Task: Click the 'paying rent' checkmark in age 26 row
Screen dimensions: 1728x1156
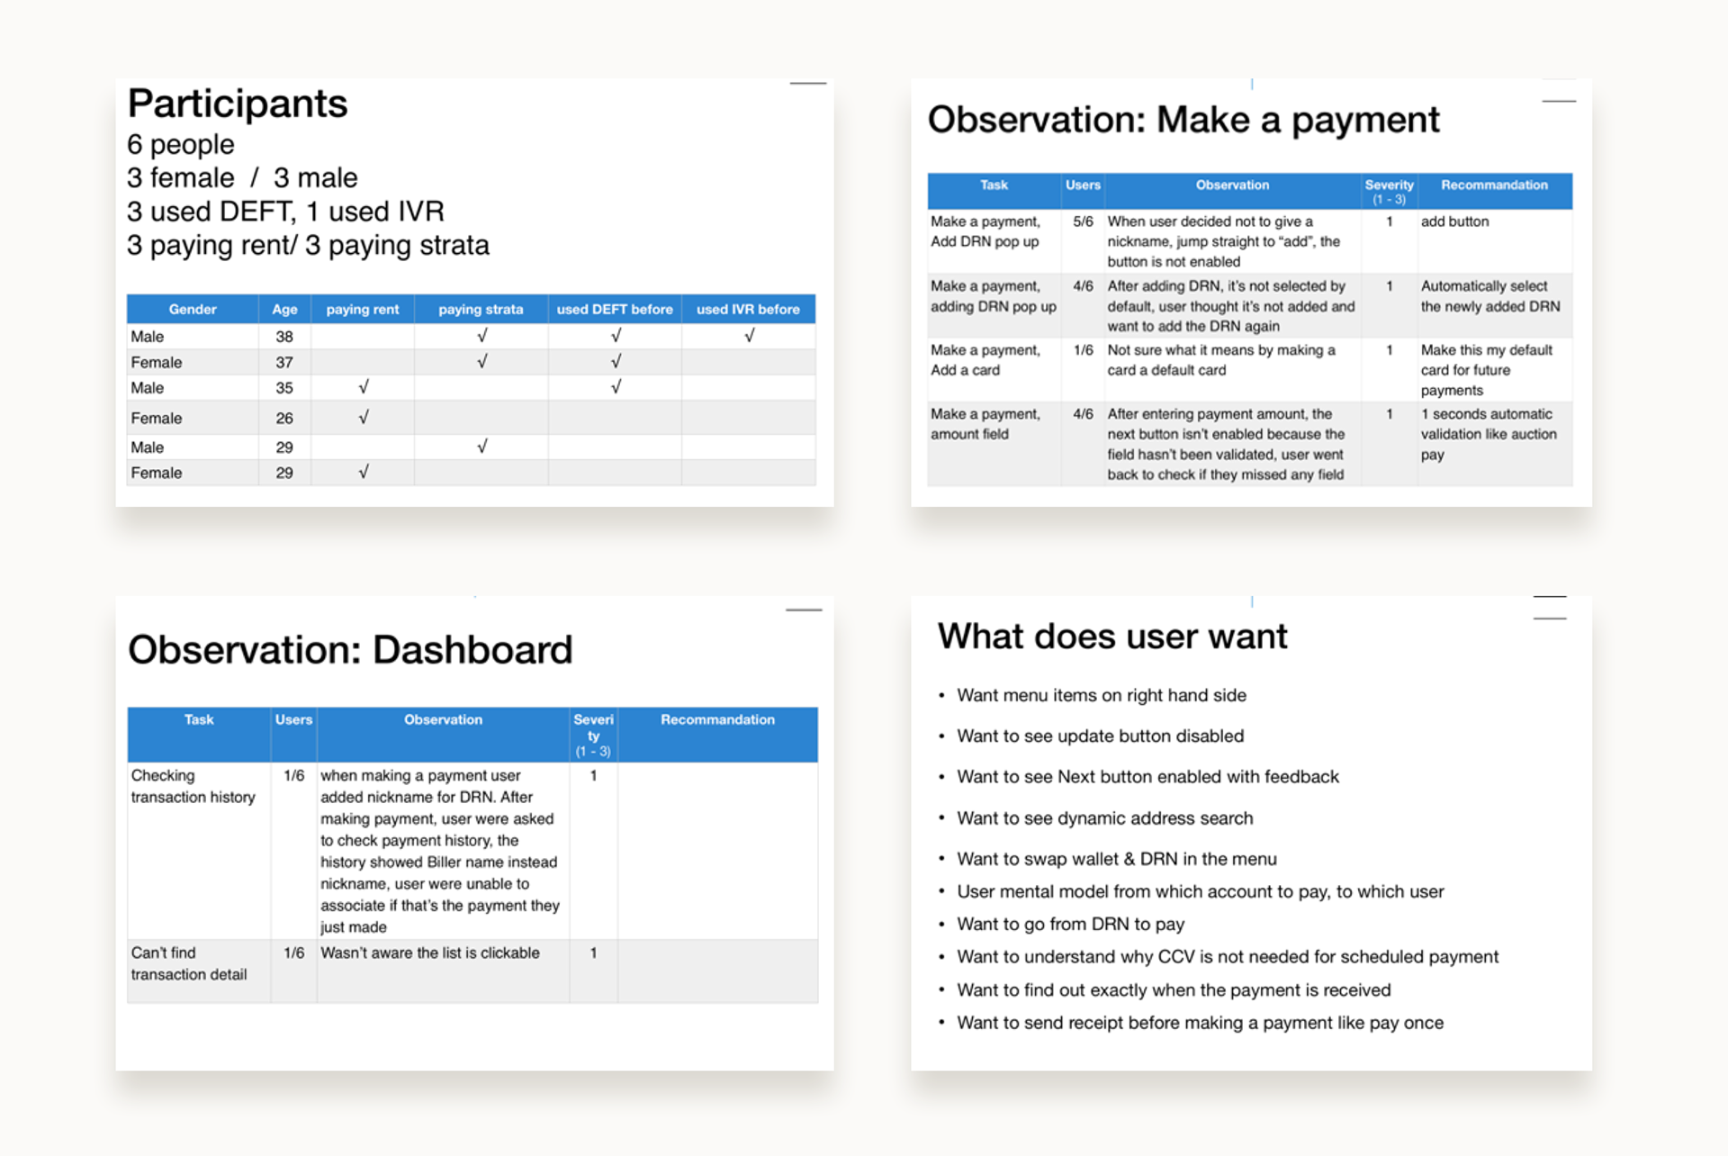Action: 364,417
